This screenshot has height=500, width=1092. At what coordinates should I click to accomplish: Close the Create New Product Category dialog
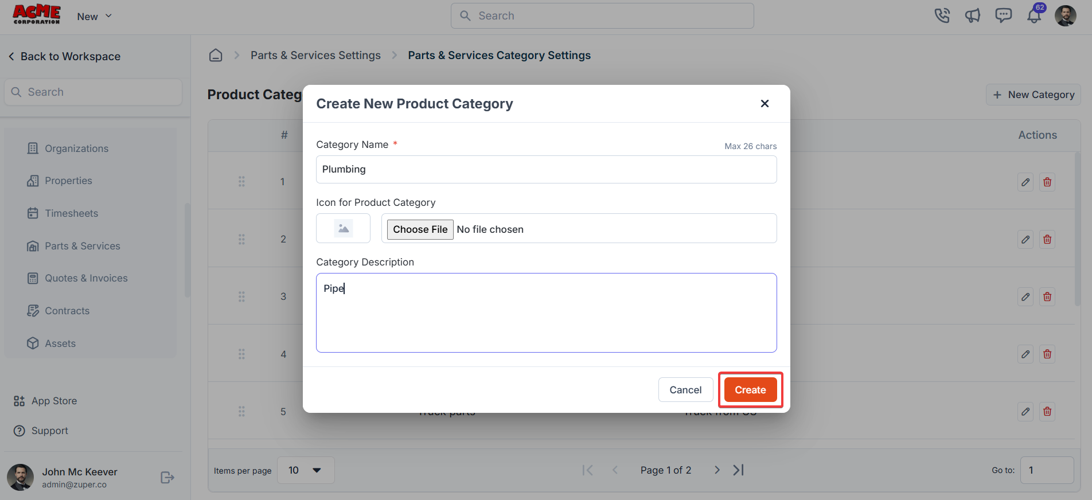pos(765,103)
